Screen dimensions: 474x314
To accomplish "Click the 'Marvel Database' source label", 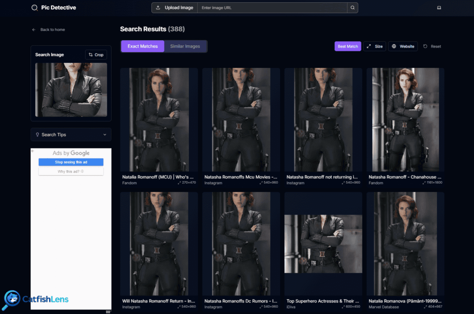I will (x=384, y=307).
